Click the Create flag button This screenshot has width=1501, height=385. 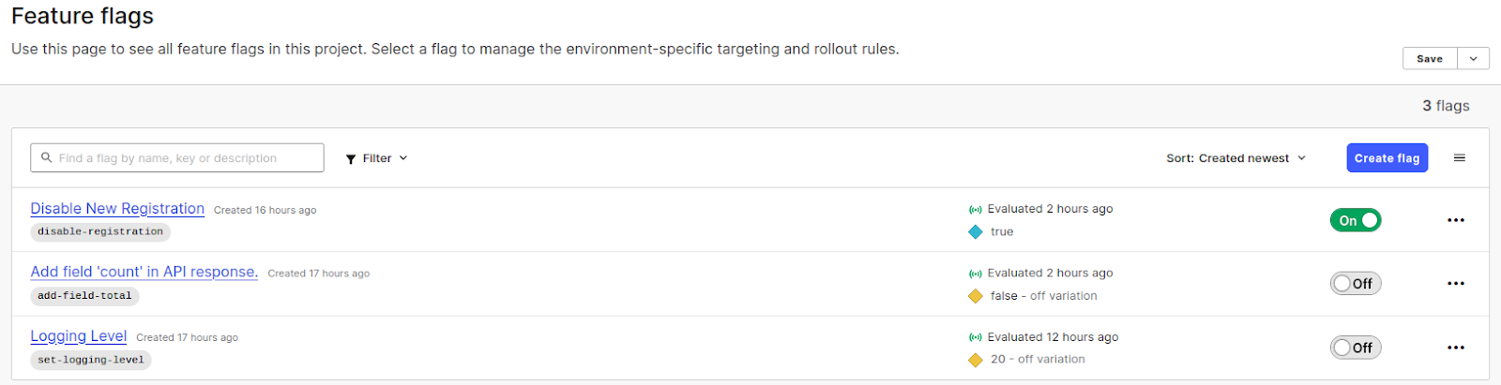click(1387, 158)
